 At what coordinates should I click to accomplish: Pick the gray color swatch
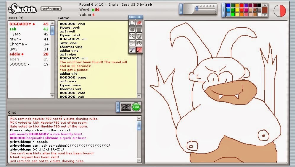pos(259,10)
